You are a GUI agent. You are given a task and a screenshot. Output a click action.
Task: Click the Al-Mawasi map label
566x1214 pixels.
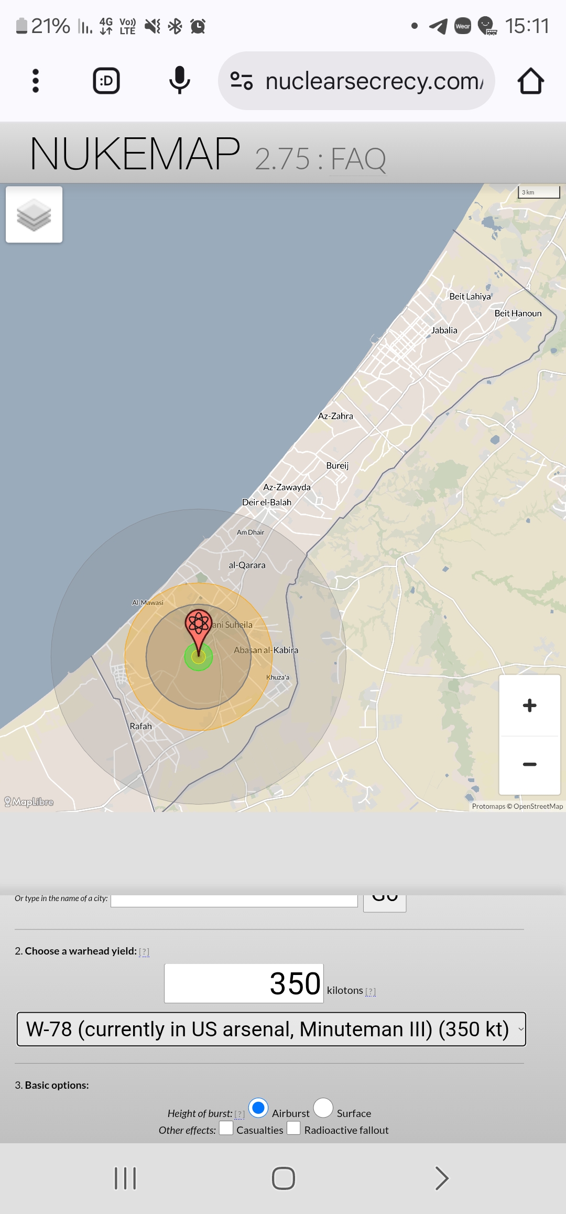point(148,603)
